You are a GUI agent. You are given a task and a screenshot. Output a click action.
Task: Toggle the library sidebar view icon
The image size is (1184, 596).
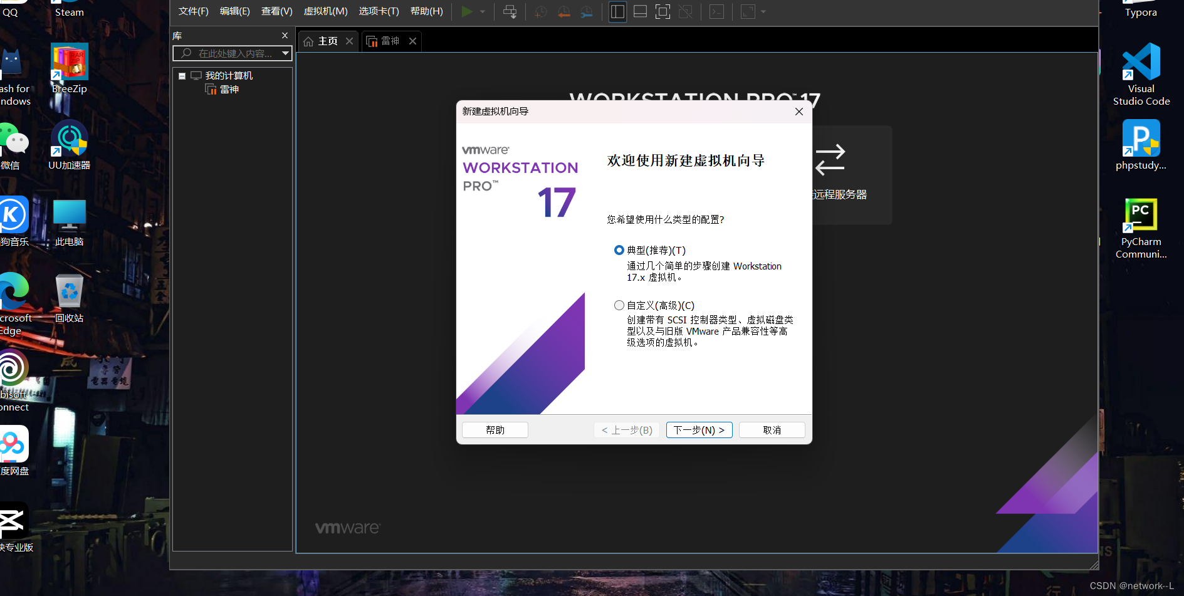pyautogui.click(x=617, y=11)
